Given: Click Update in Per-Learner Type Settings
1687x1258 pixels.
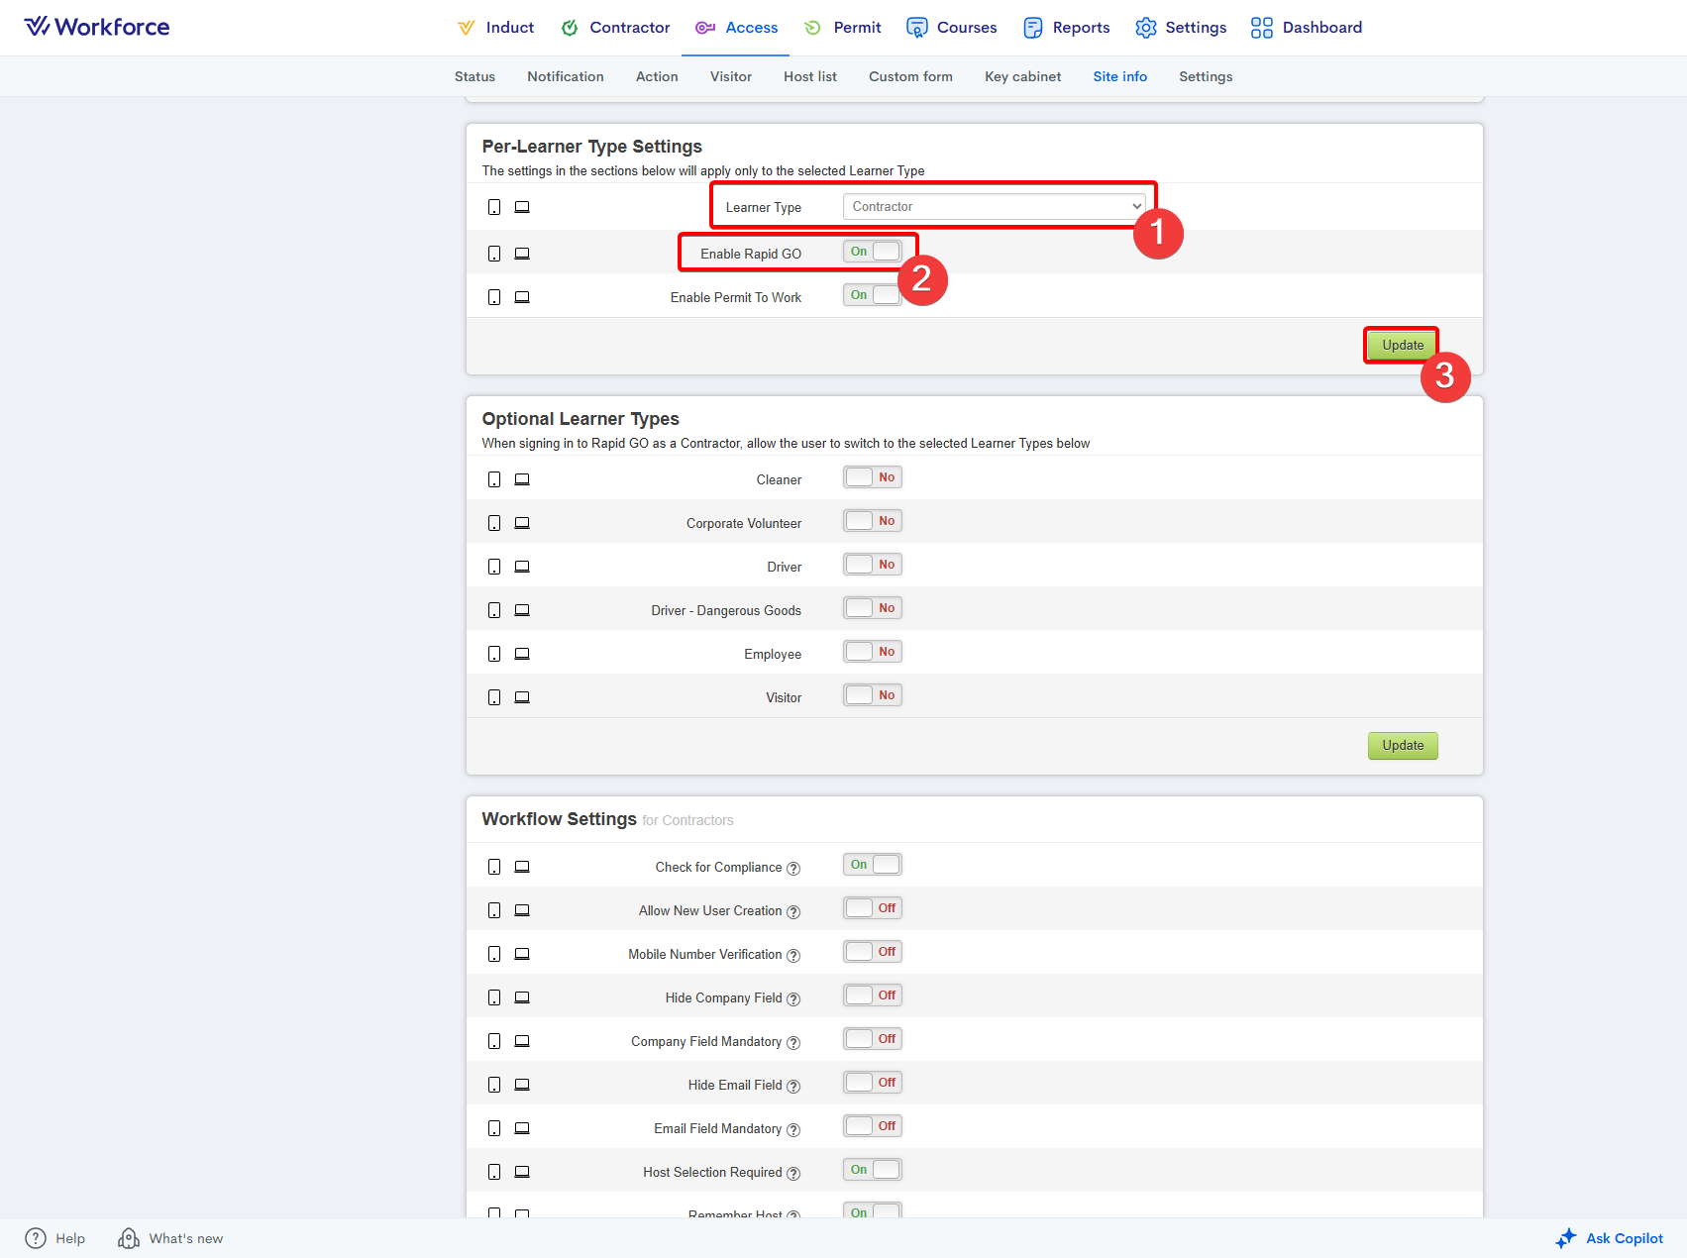Looking at the screenshot, I should coord(1402,345).
